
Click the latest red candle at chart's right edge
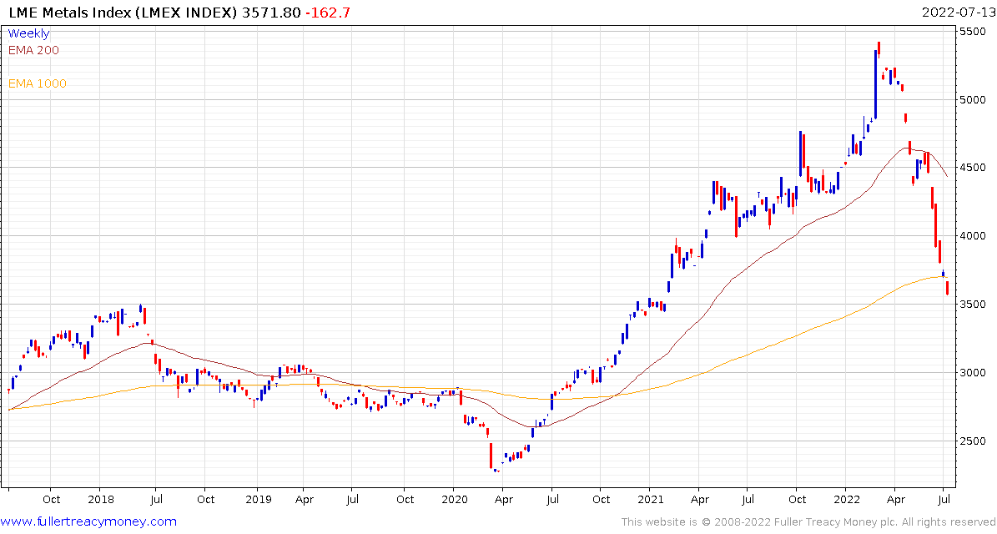click(x=948, y=288)
